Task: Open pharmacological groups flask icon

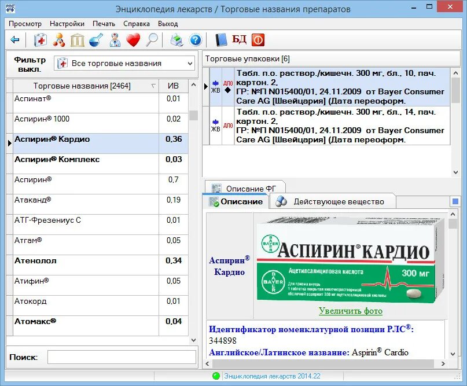Action: 96,39
